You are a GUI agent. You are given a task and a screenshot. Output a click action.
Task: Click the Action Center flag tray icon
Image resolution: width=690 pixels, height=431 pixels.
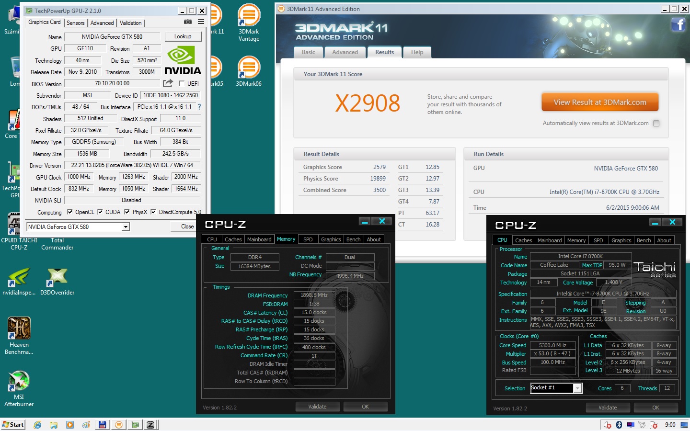[653, 425]
